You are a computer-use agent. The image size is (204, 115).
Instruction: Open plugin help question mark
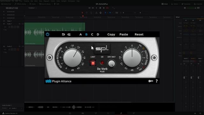(157, 81)
